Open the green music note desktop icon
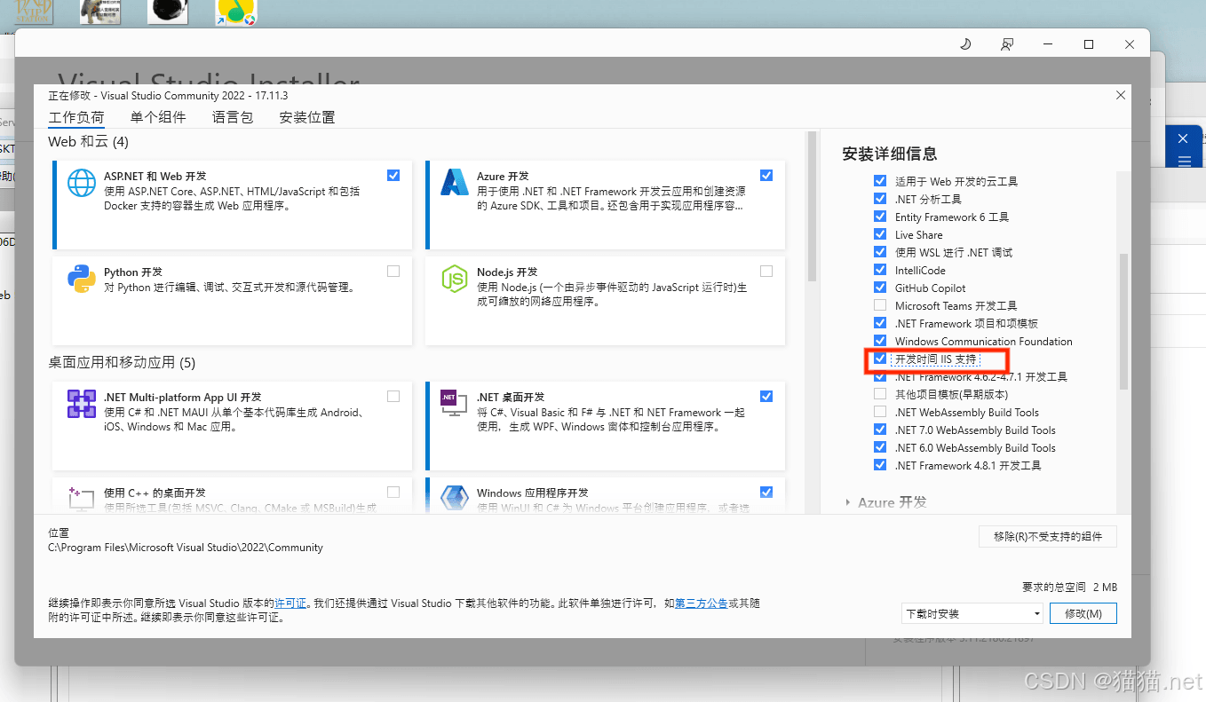Screen dimensions: 1206x702 [x=236, y=11]
